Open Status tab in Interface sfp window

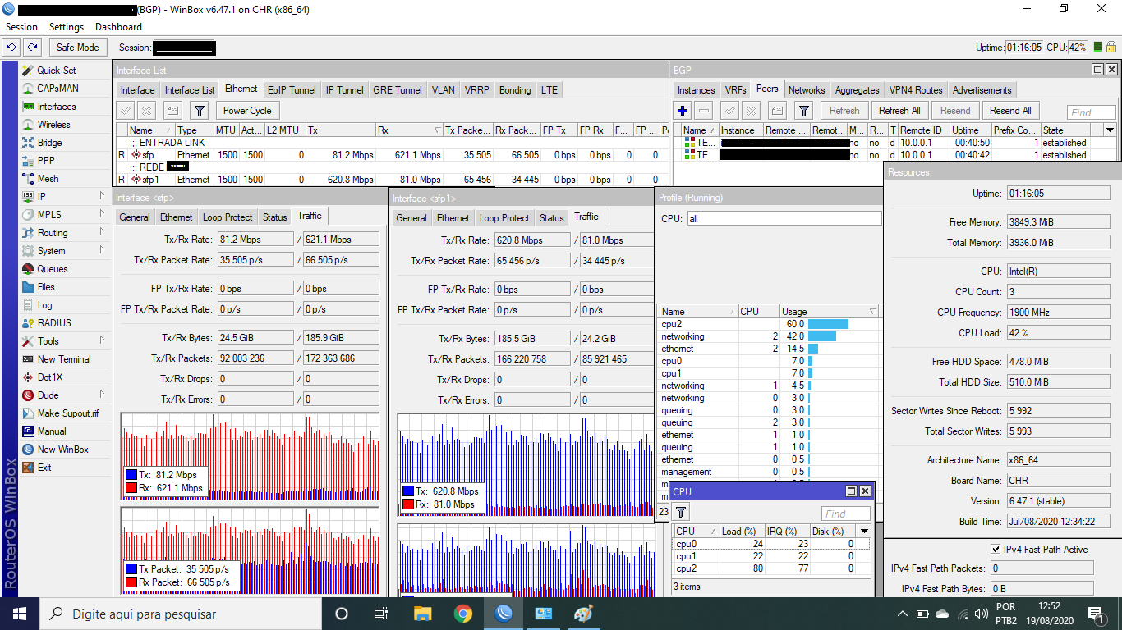pyautogui.click(x=274, y=217)
